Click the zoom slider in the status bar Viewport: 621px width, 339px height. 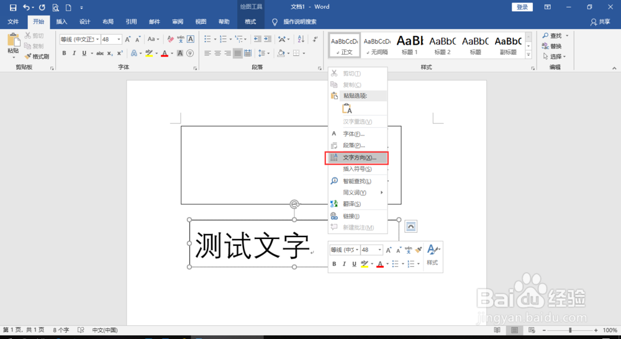(570, 330)
